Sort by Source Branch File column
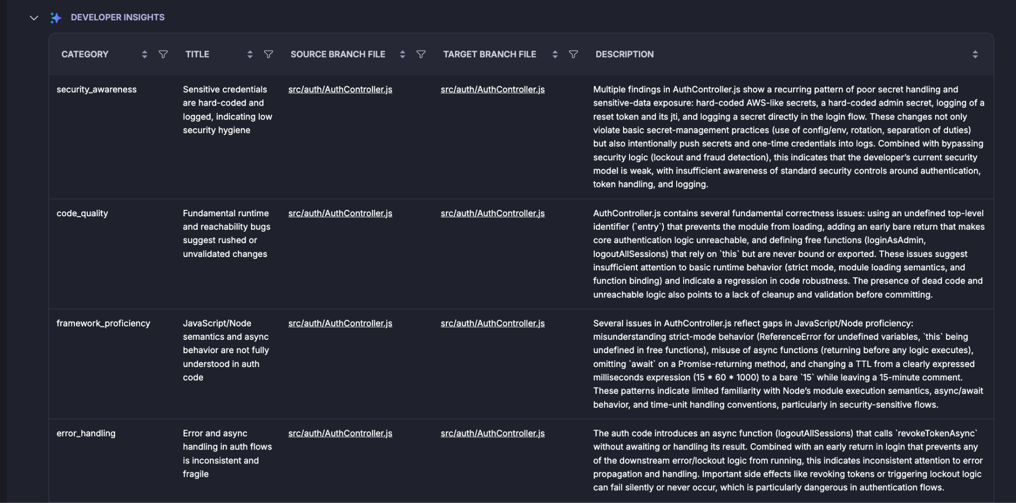1016x503 pixels. [402, 55]
